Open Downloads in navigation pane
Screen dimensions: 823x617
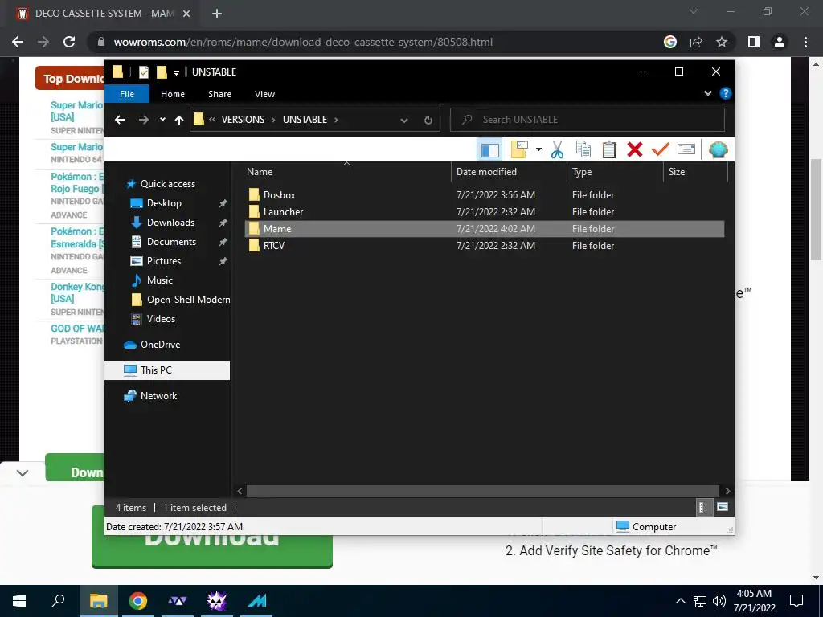(x=170, y=223)
